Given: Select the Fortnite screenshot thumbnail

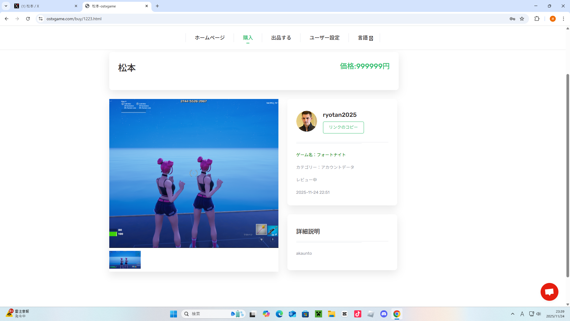Looking at the screenshot, I should 125,260.
